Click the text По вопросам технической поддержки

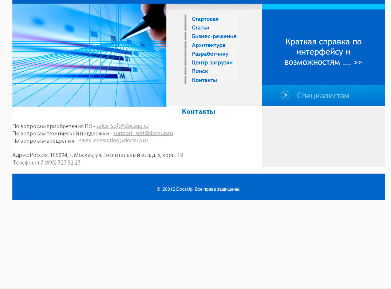(60, 134)
